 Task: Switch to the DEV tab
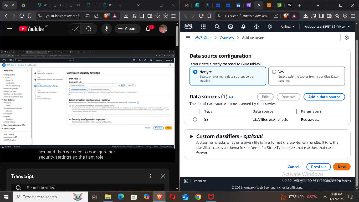point(289,5)
